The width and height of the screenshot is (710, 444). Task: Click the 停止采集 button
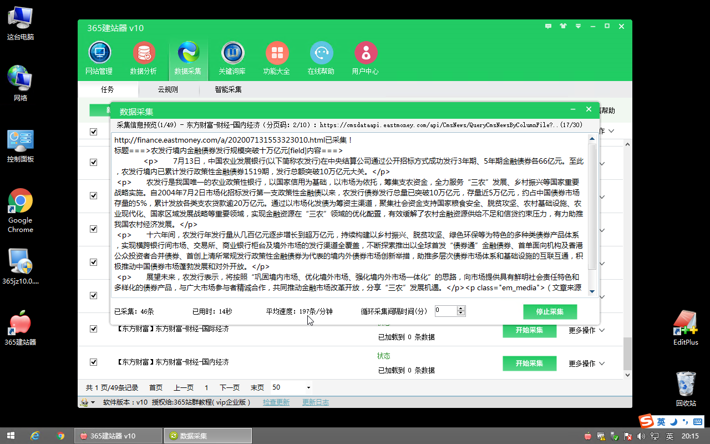pos(550,311)
